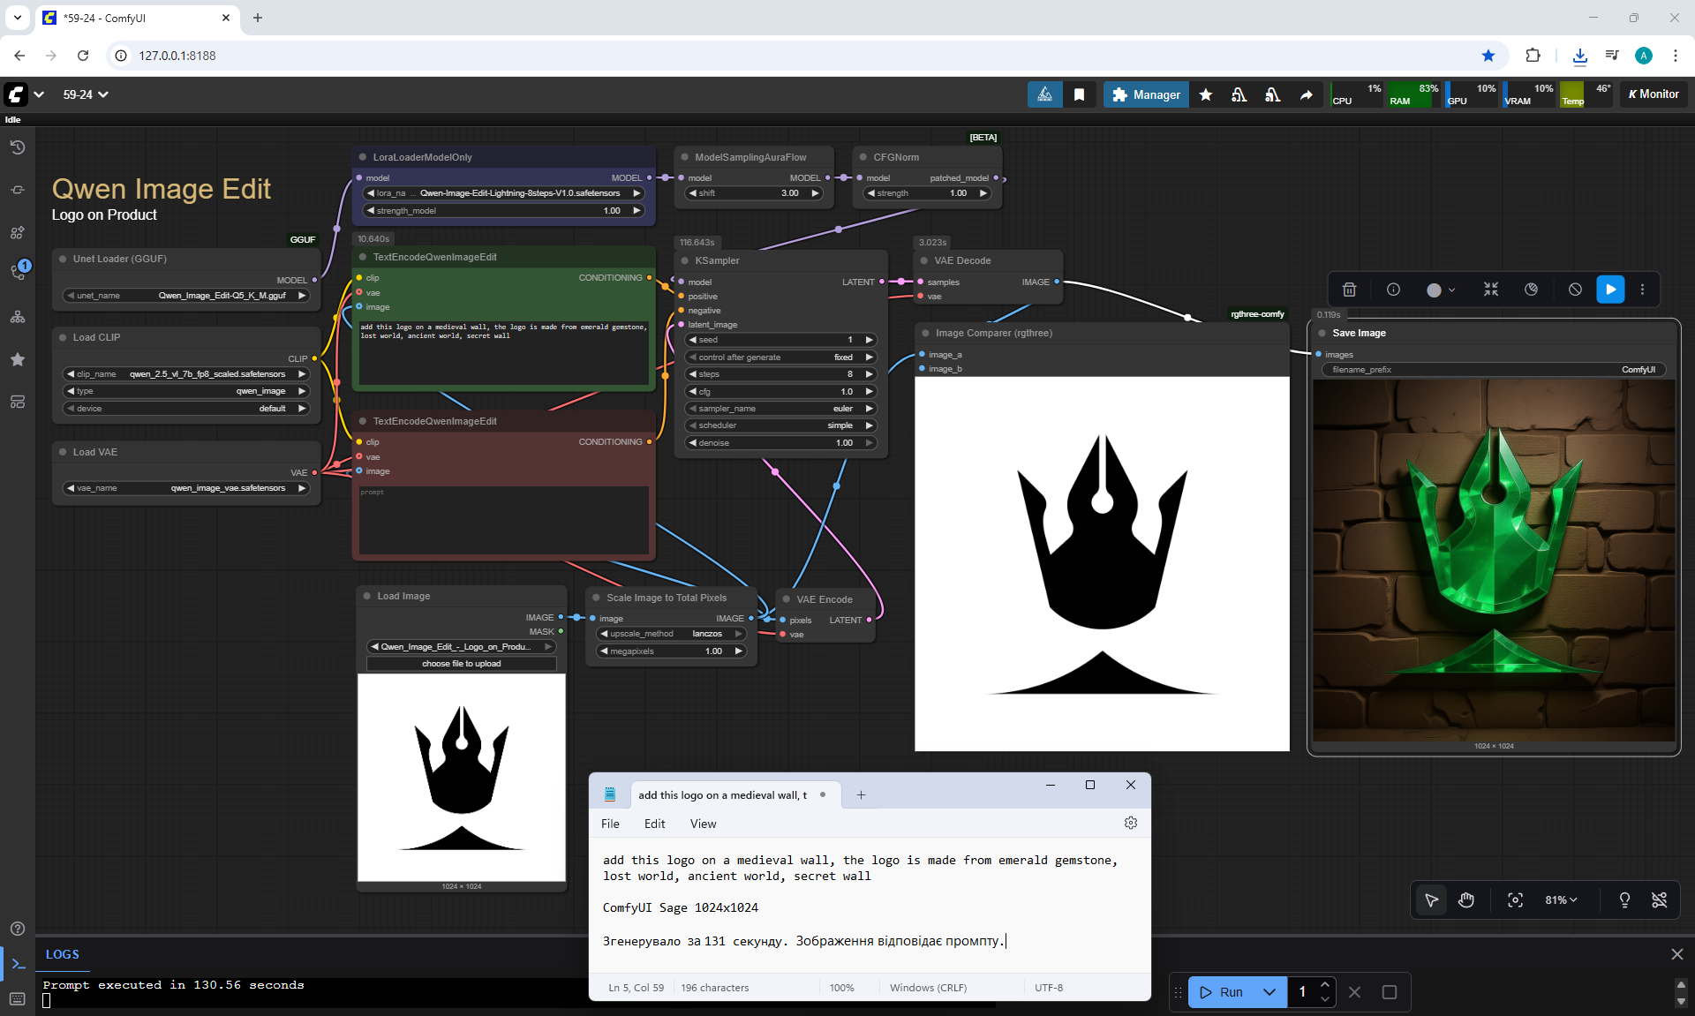
Task: Open Notepad's Edit menu
Action: [654, 824]
